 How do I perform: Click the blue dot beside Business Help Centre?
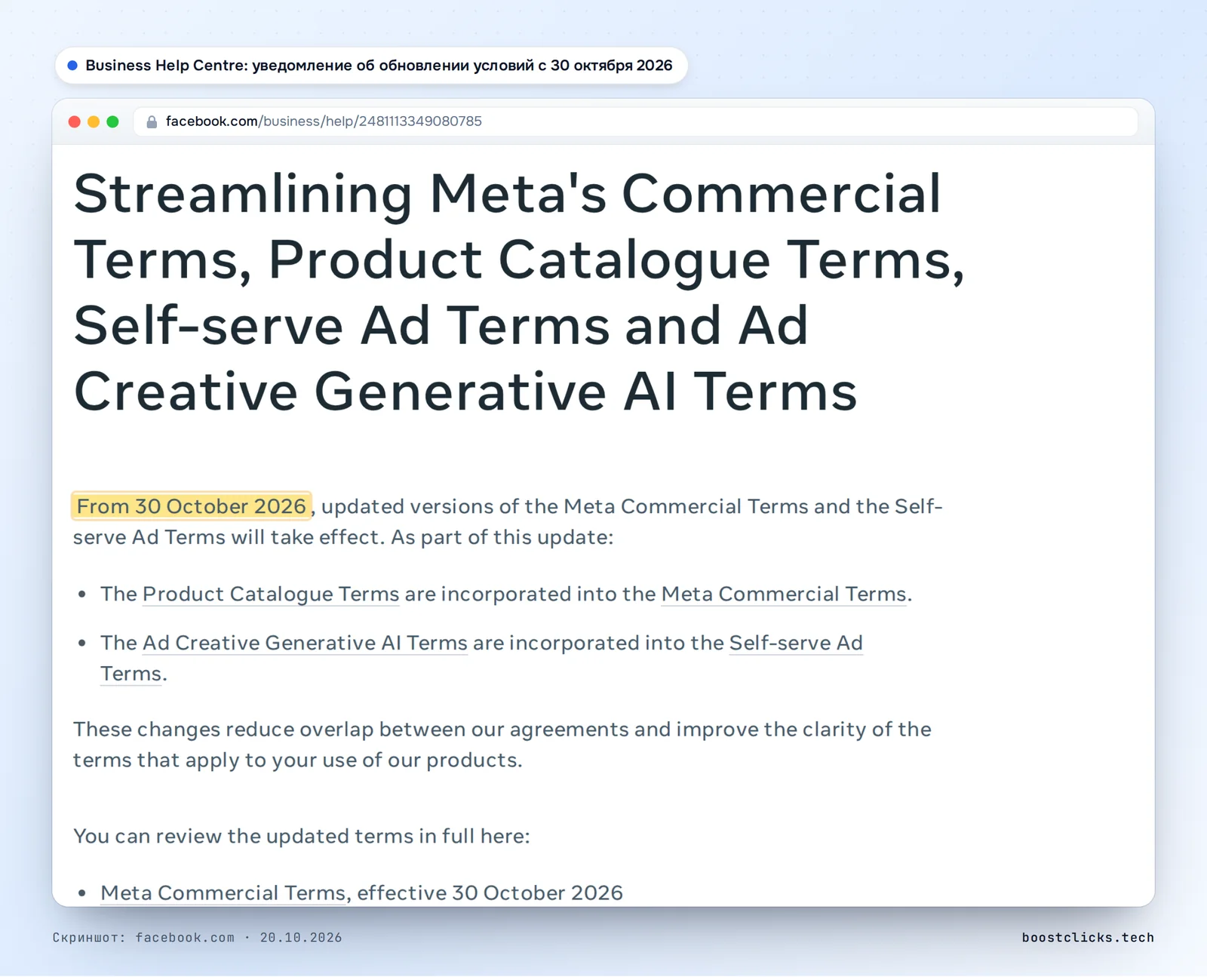point(72,66)
